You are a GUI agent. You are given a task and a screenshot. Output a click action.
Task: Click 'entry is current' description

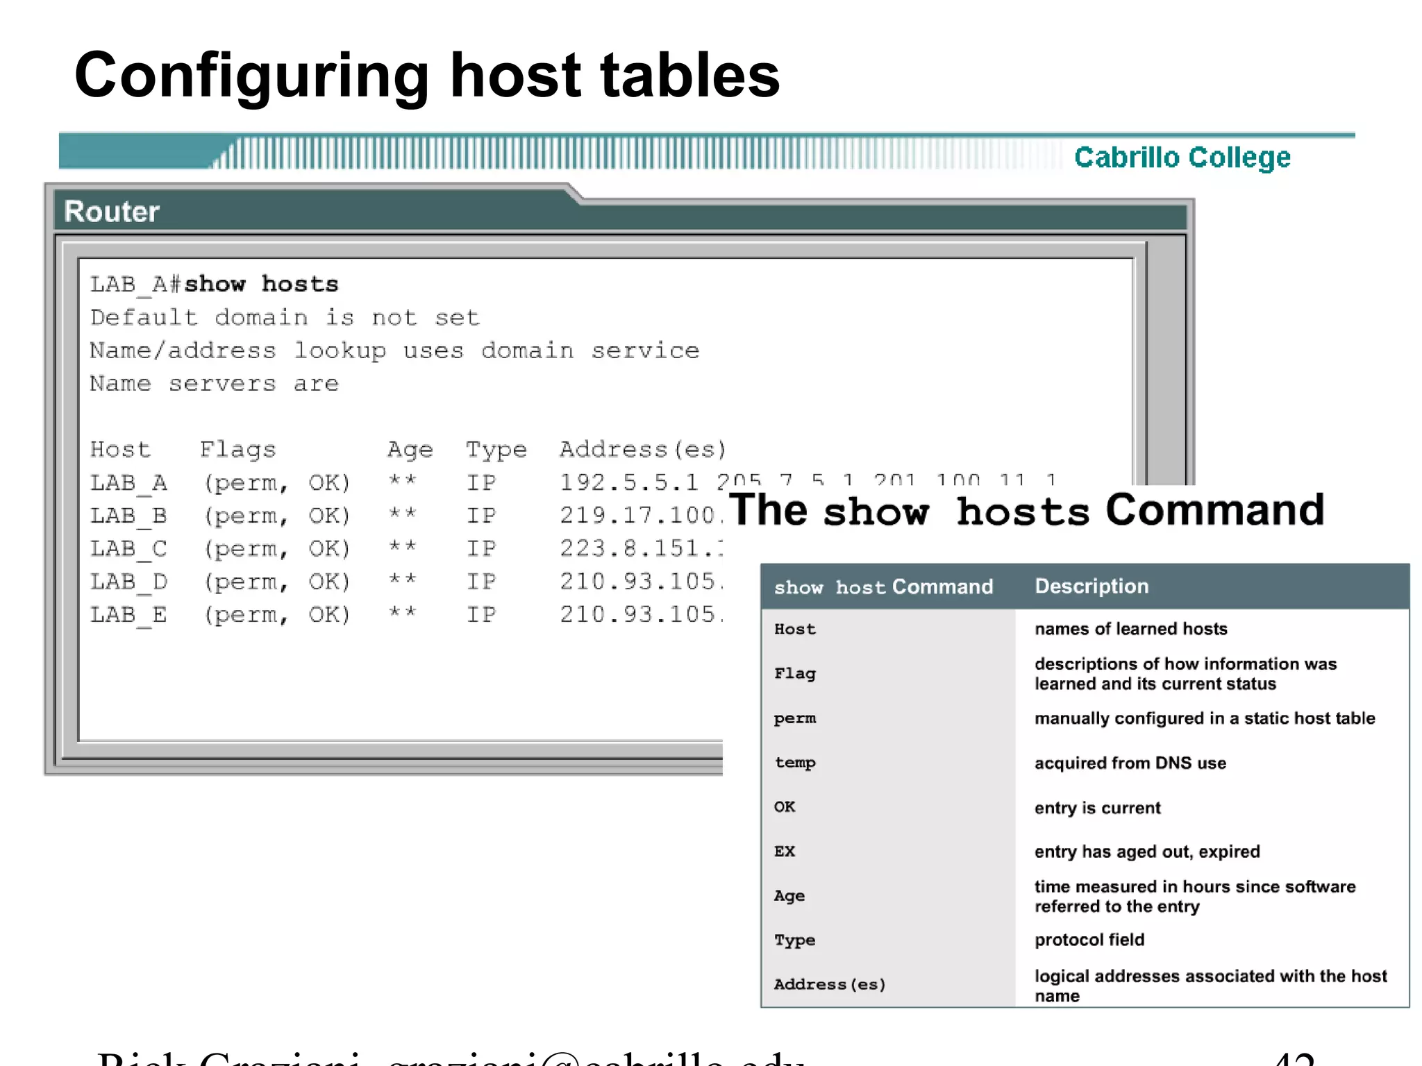click(1097, 808)
